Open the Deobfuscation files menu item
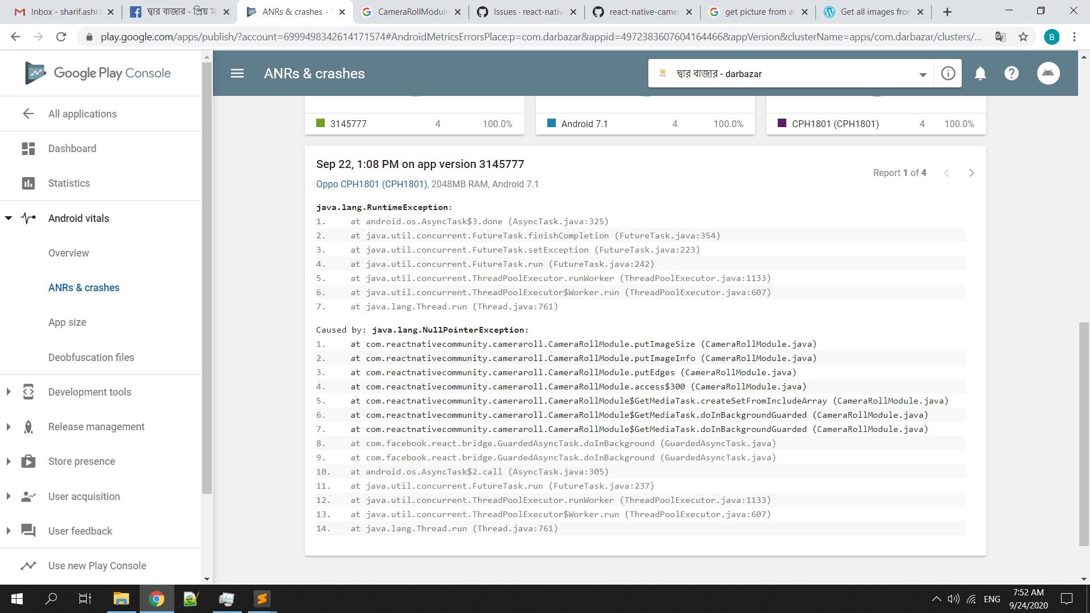The image size is (1090, 613). (x=91, y=358)
